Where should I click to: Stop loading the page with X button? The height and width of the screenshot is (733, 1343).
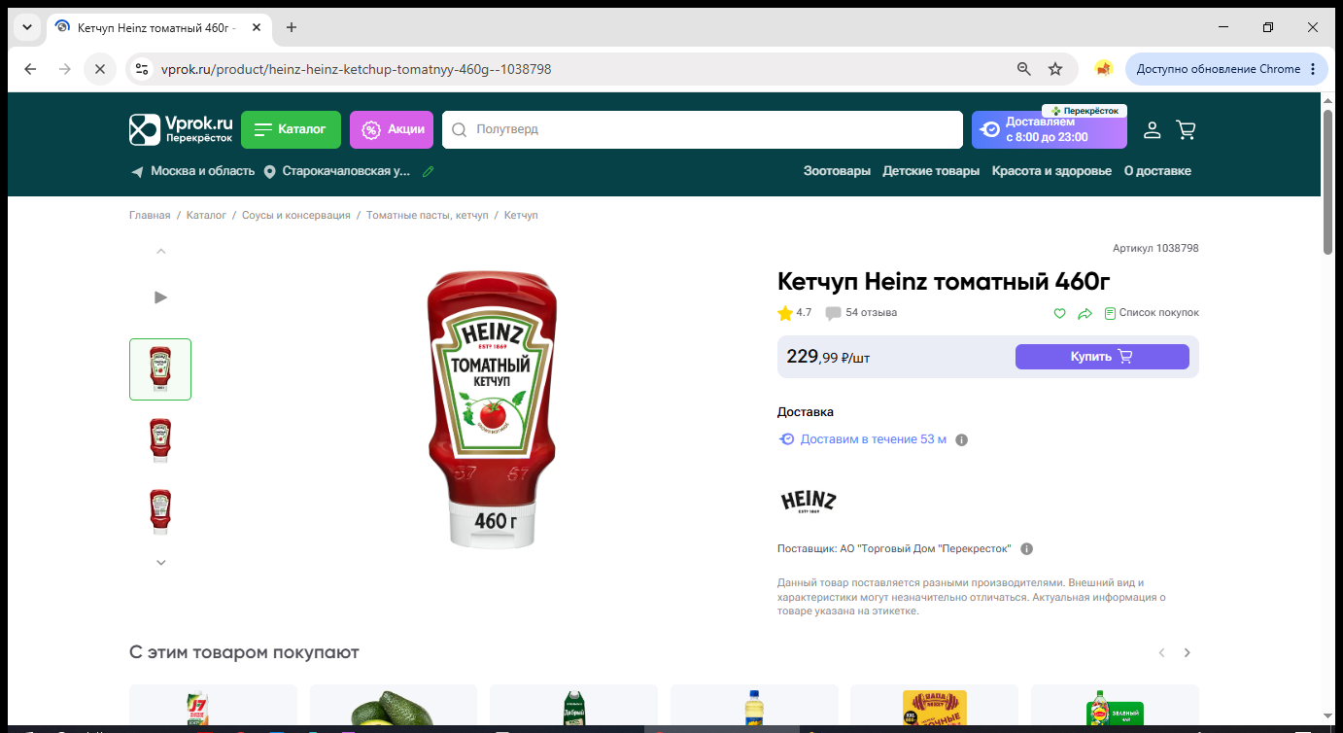[x=99, y=69]
